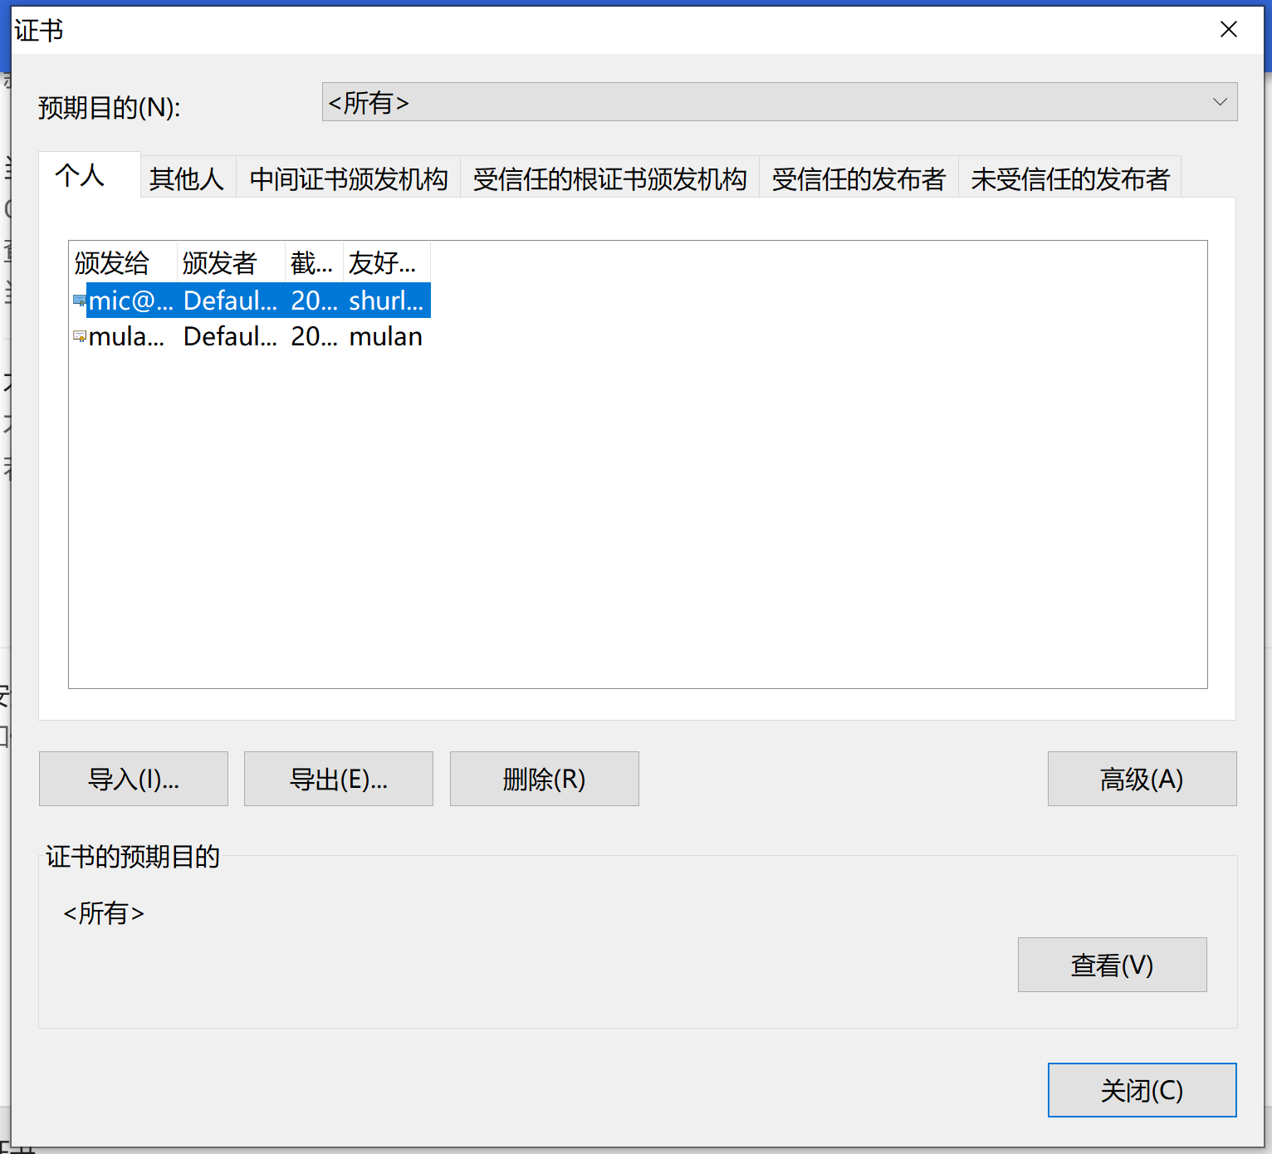
Task: Select the mic@ certificate icon in list
Action: pos(79,301)
